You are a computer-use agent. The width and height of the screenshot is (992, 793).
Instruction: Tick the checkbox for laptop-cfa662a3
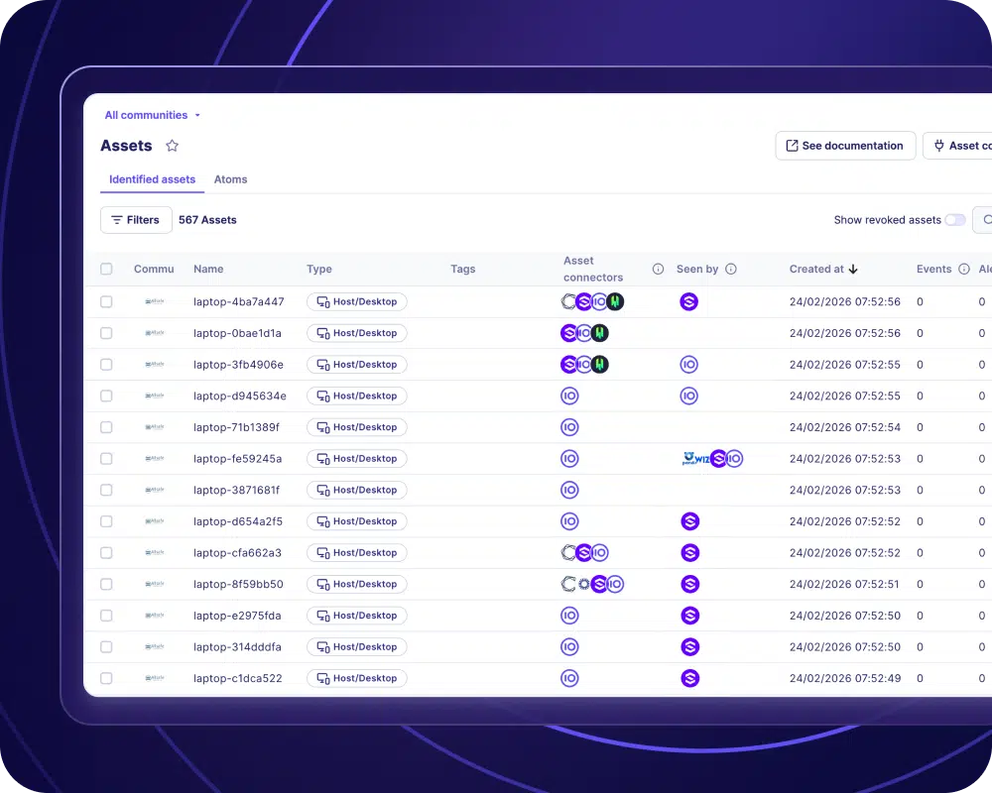tap(107, 553)
